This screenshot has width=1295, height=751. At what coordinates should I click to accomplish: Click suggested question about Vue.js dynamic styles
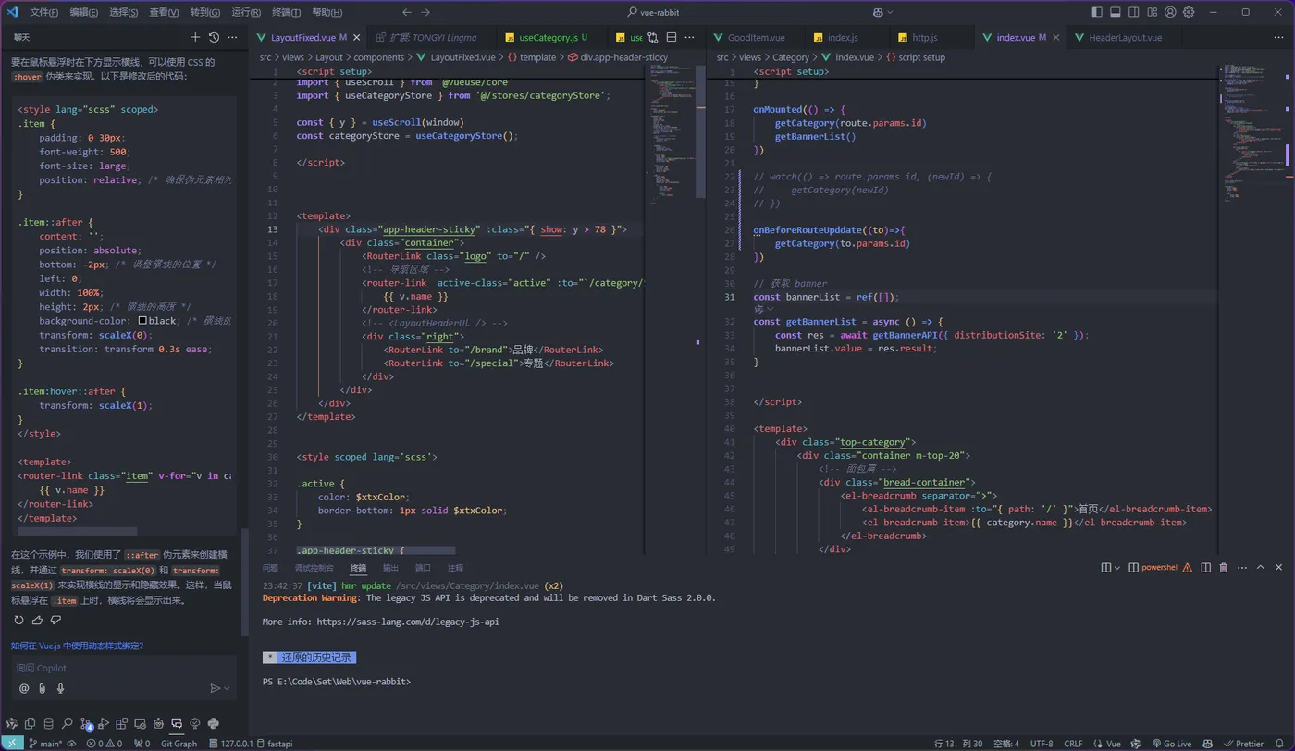pyautogui.click(x=77, y=646)
